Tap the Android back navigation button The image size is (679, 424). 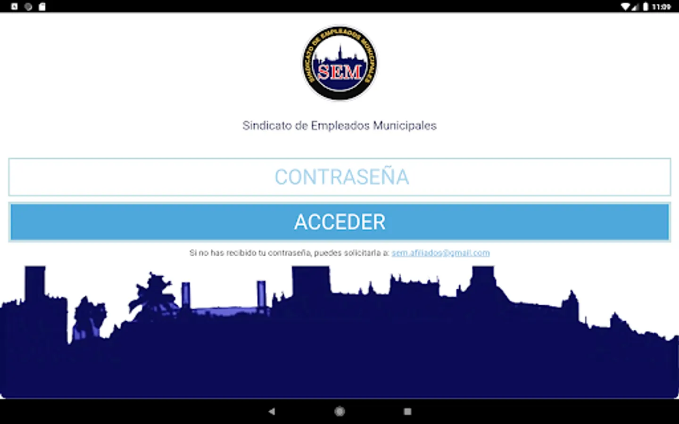(x=272, y=411)
